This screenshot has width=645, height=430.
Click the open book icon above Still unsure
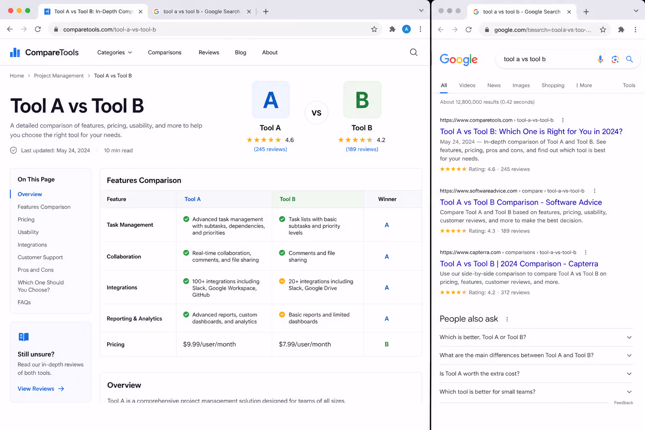click(x=24, y=337)
